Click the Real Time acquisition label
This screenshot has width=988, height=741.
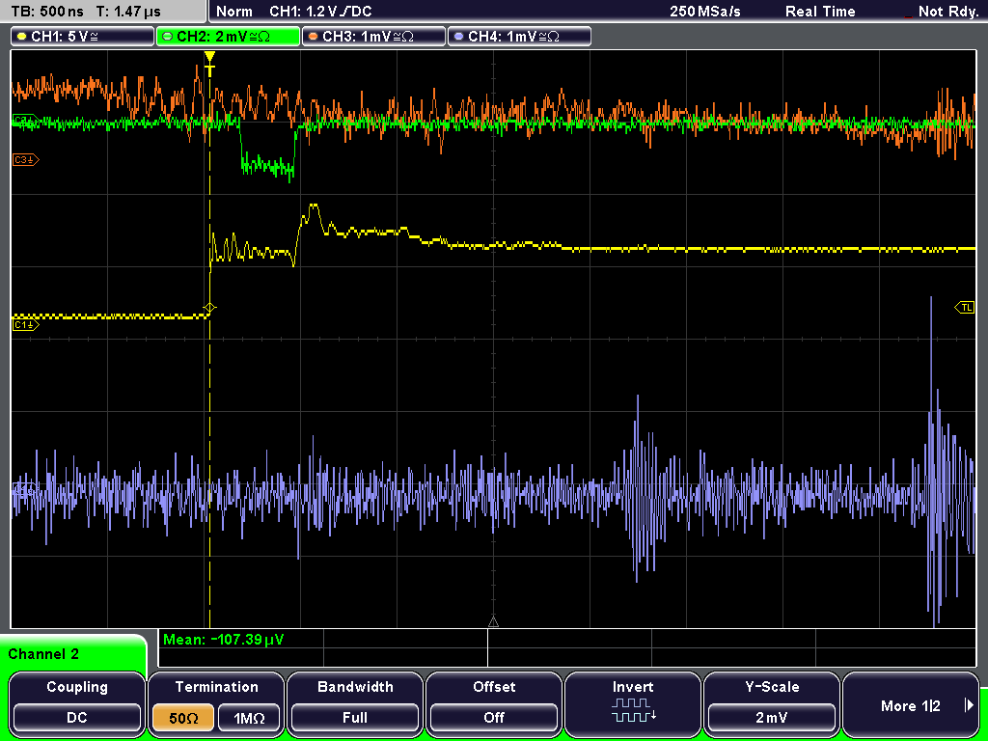(820, 12)
